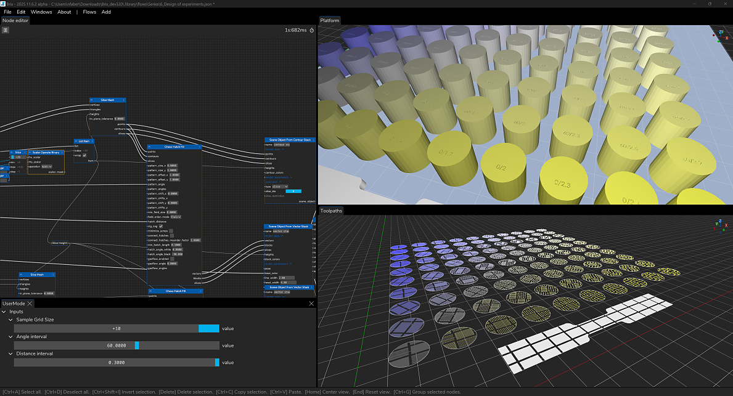
Task: Collapse render_data in Scene Object From Contour Stack
Action: (283, 149)
